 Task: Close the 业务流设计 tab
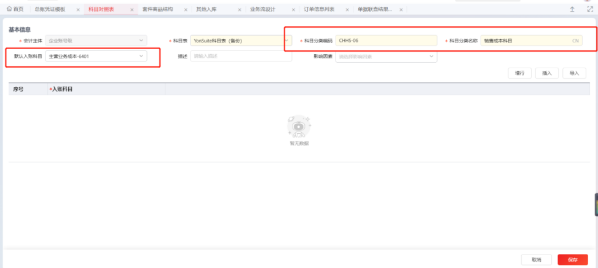click(x=293, y=10)
